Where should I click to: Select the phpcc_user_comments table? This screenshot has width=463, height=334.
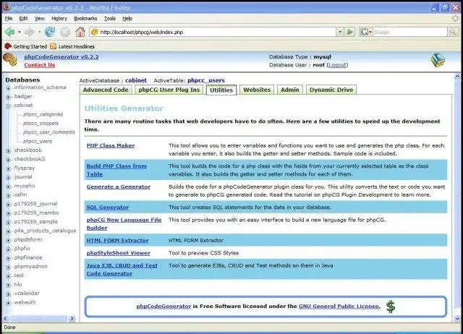pyautogui.click(x=49, y=132)
